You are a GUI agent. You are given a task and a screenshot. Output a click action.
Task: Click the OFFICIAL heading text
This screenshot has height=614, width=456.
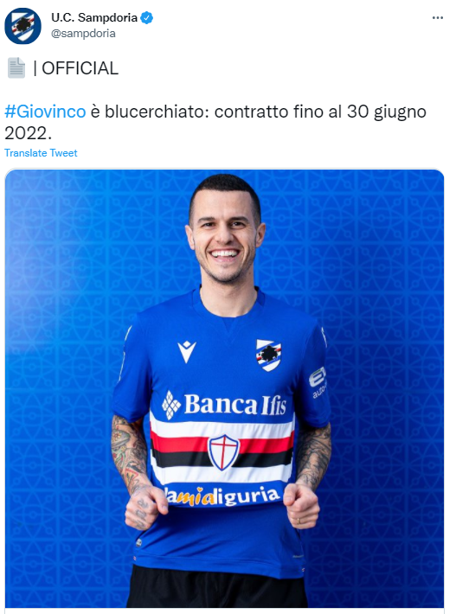tap(80, 68)
